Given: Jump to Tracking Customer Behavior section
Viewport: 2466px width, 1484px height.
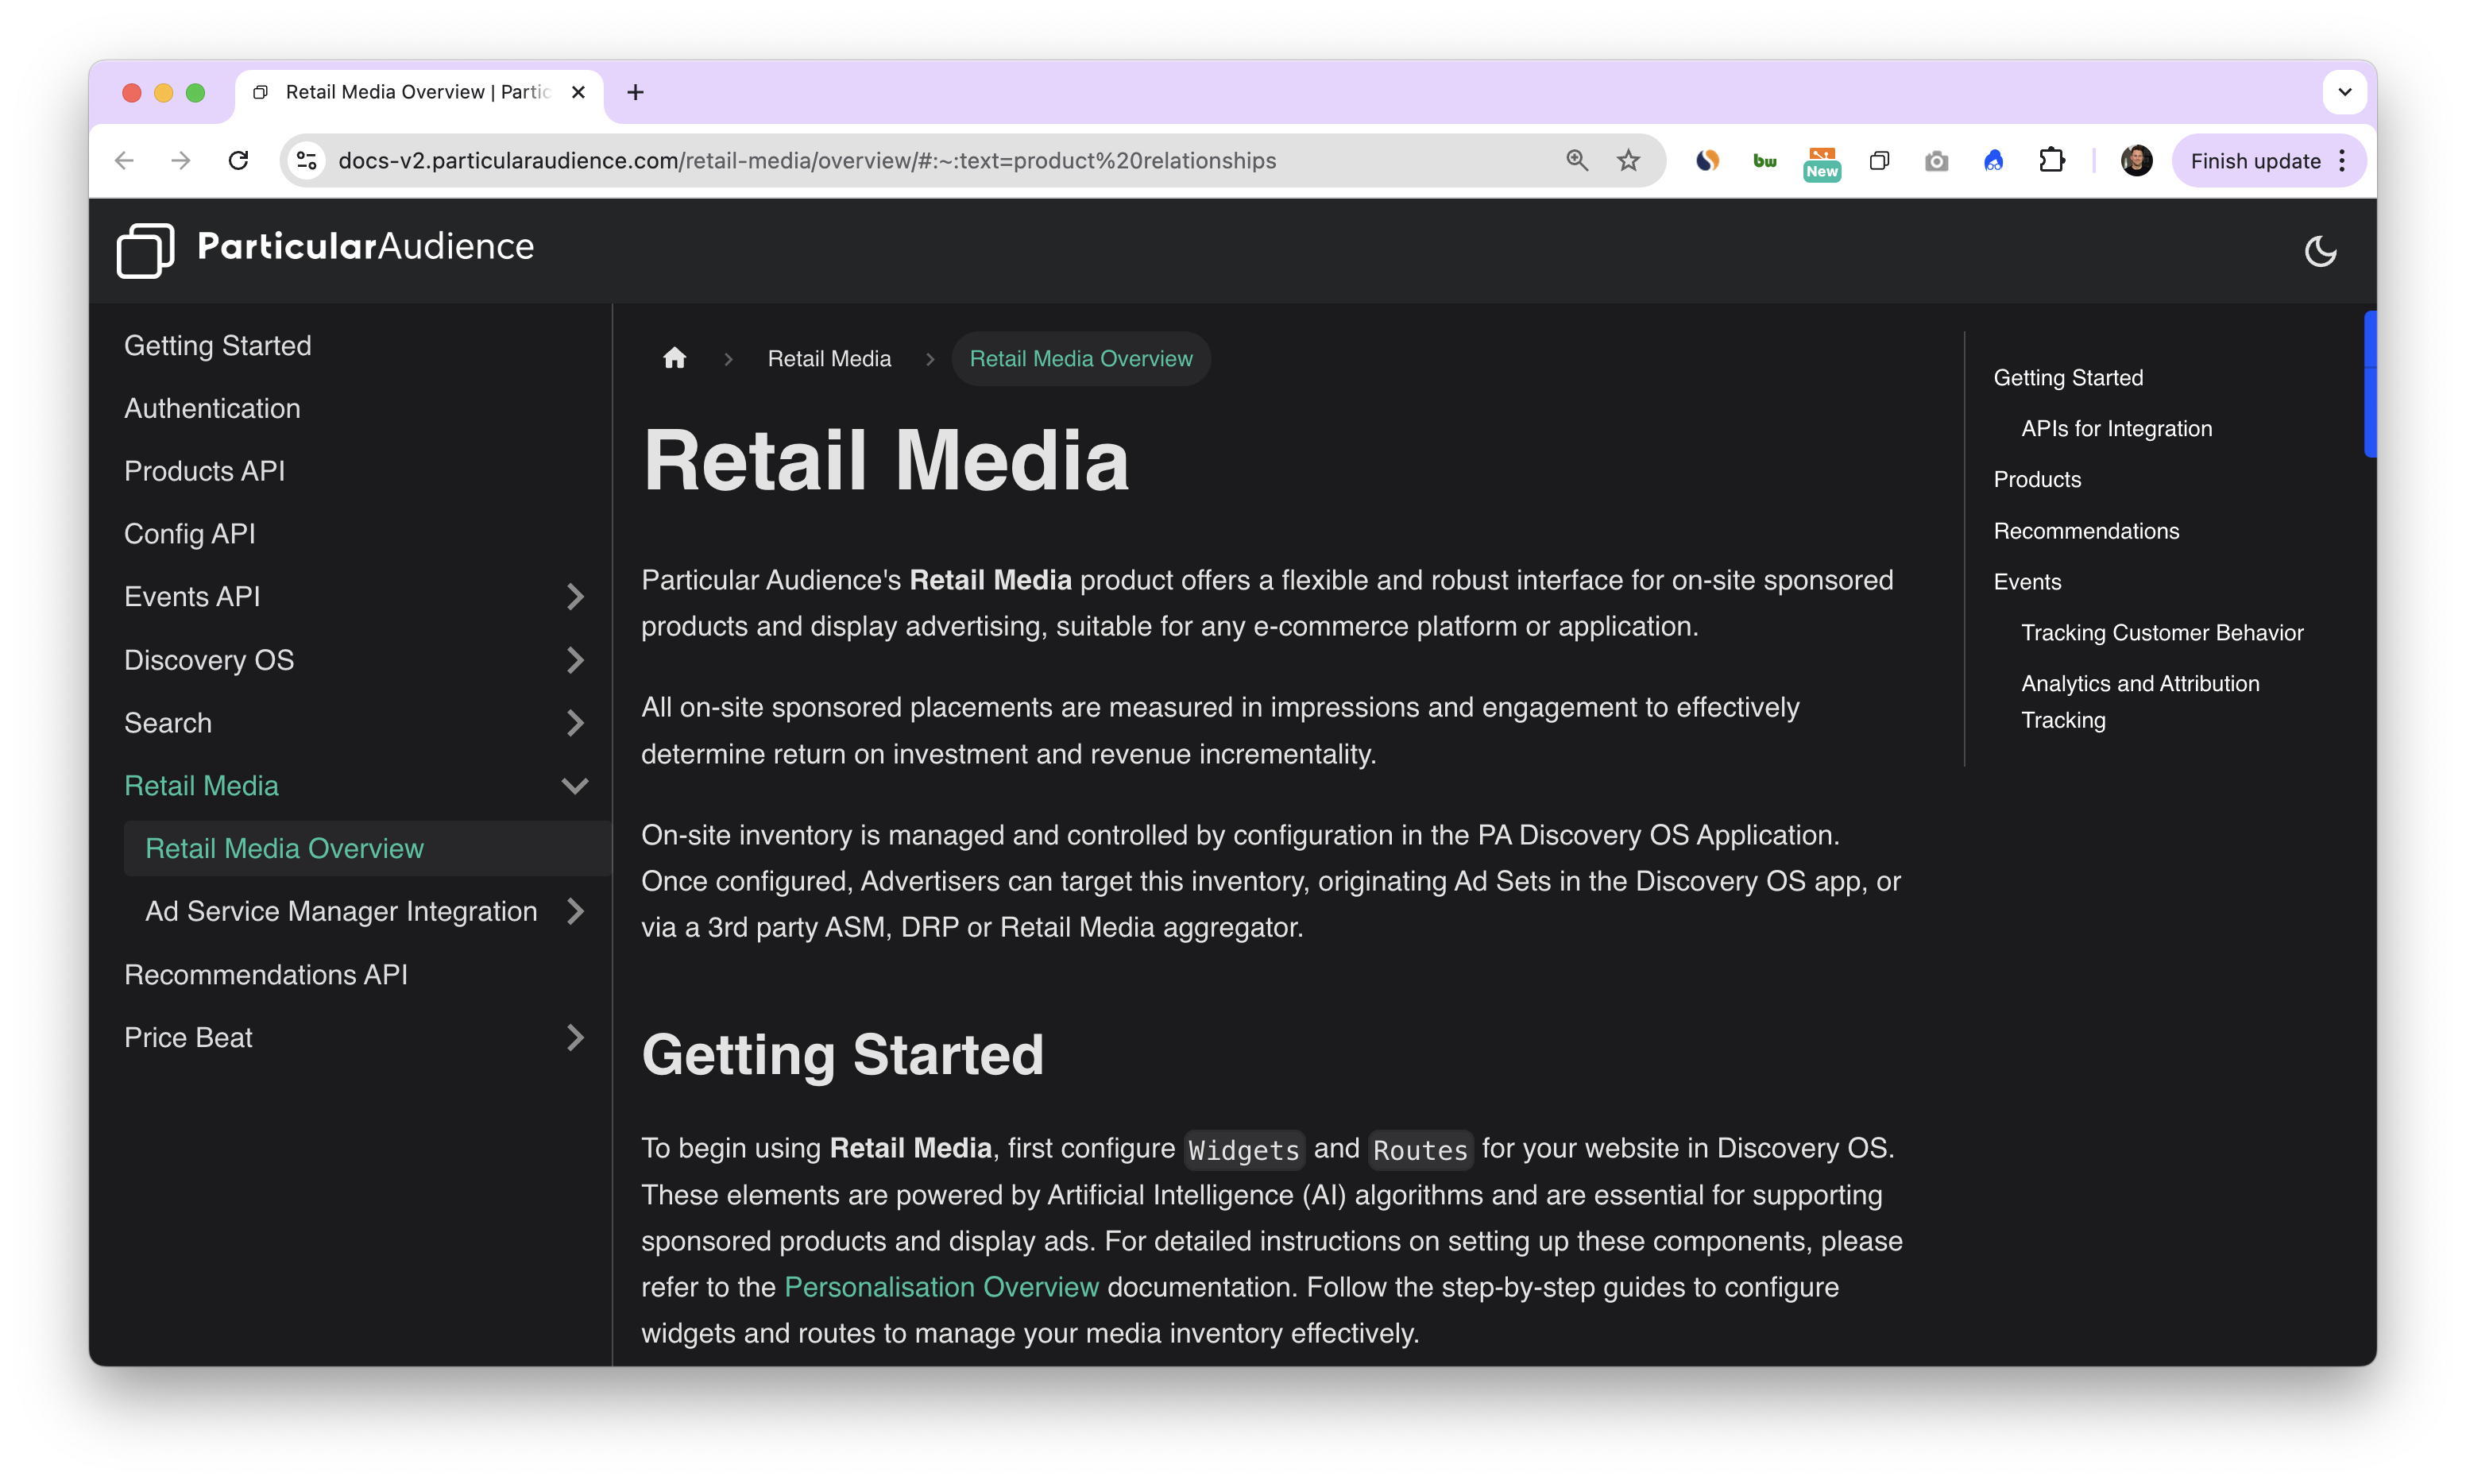Looking at the screenshot, I should click(x=2162, y=633).
